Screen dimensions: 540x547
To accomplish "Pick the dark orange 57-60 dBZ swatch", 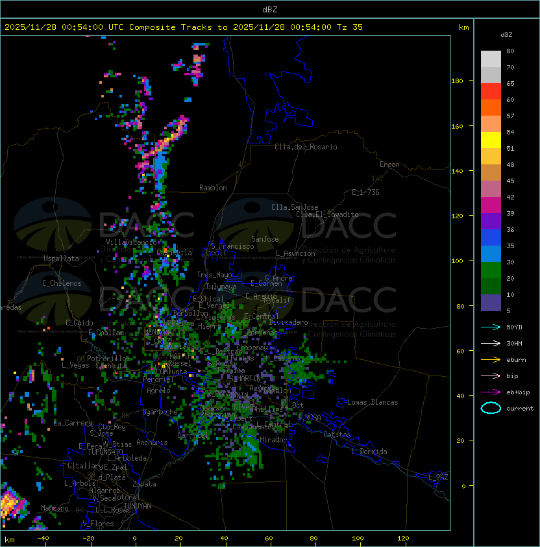I will point(491,107).
